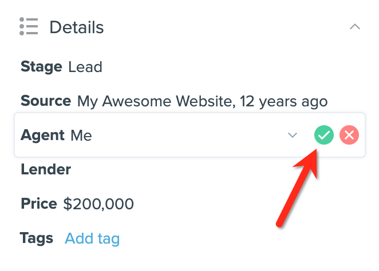Click the 12 years ago timestamp
Image resolution: width=379 pixels, height=271 pixels.
(x=283, y=101)
